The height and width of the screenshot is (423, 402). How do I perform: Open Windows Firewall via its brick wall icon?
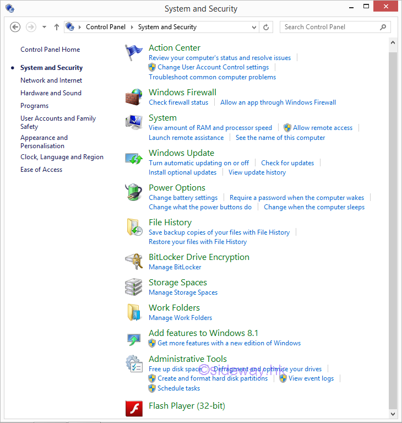134,97
